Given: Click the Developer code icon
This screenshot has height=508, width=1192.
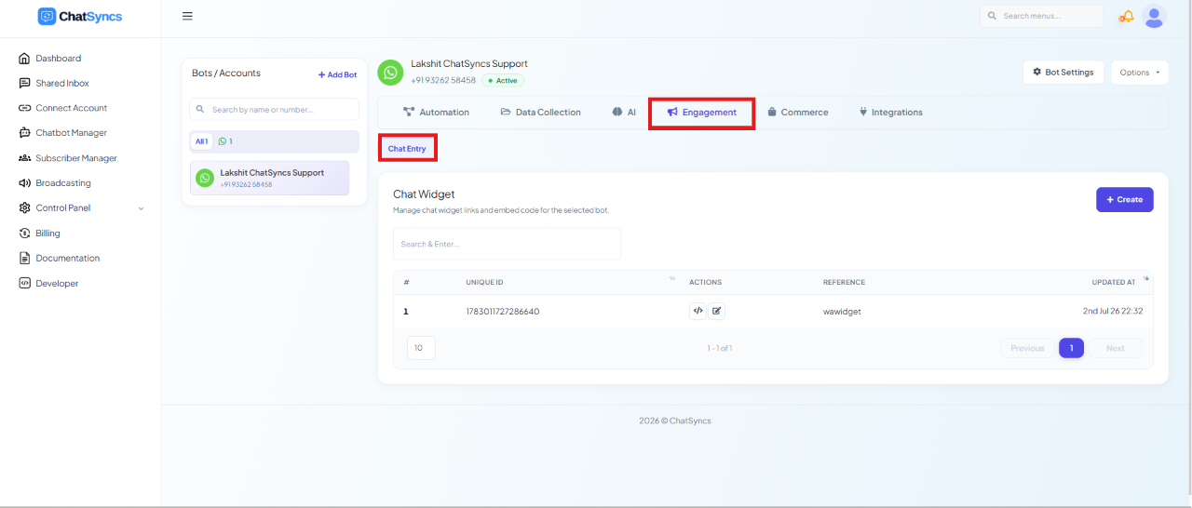Looking at the screenshot, I should (25, 284).
